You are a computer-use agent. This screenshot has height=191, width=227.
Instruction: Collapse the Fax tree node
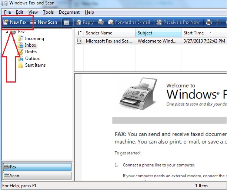click(7, 32)
